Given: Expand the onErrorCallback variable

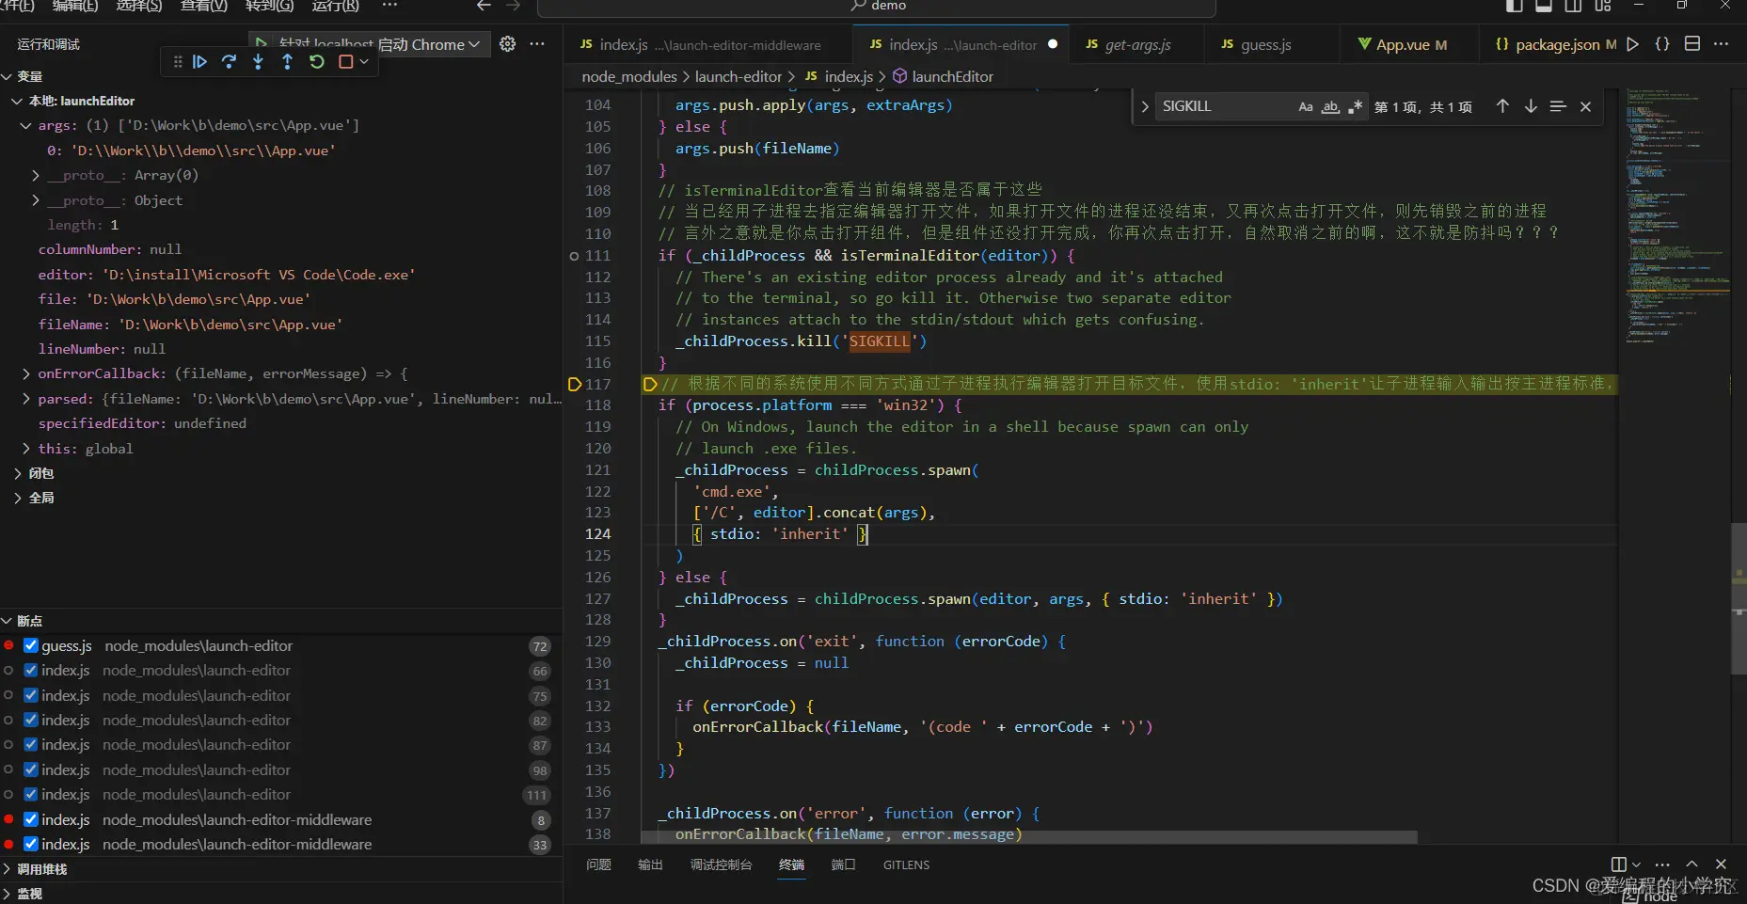Looking at the screenshot, I should (x=26, y=373).
